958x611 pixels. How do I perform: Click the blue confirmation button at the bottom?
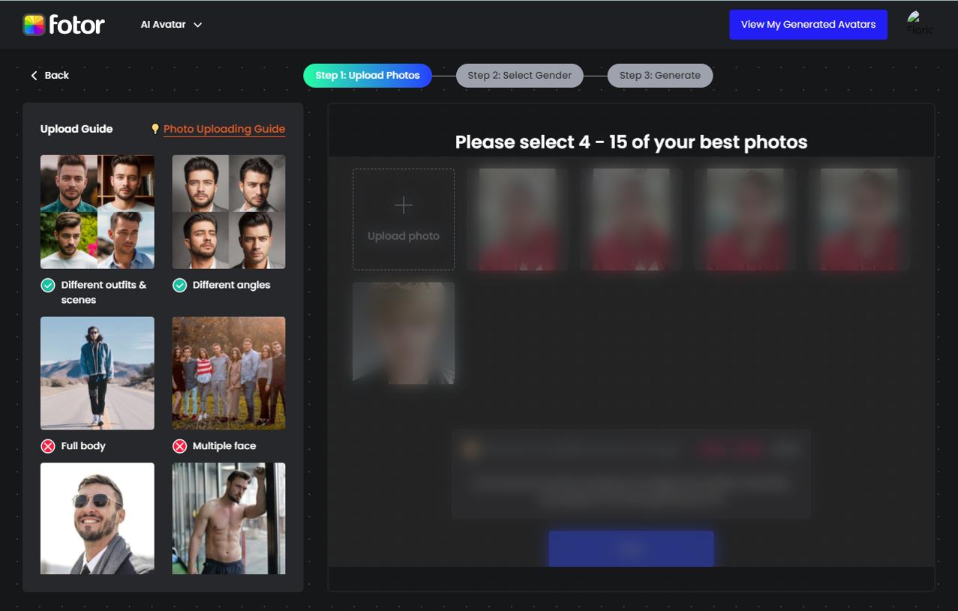point(631,548)
